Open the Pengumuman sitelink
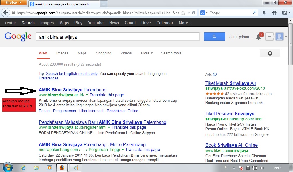 tap(64, 111)
